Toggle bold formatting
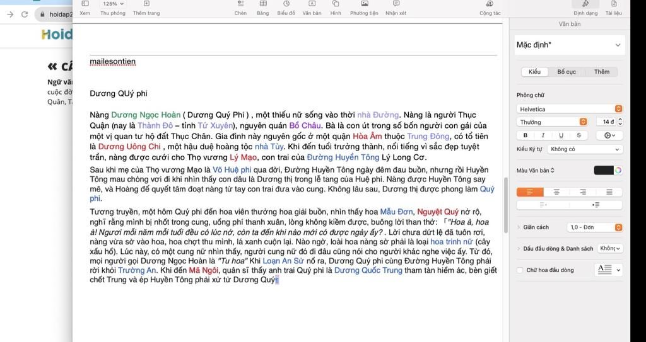This screenshot has width=646, height=342. click(x=526, y=135)
